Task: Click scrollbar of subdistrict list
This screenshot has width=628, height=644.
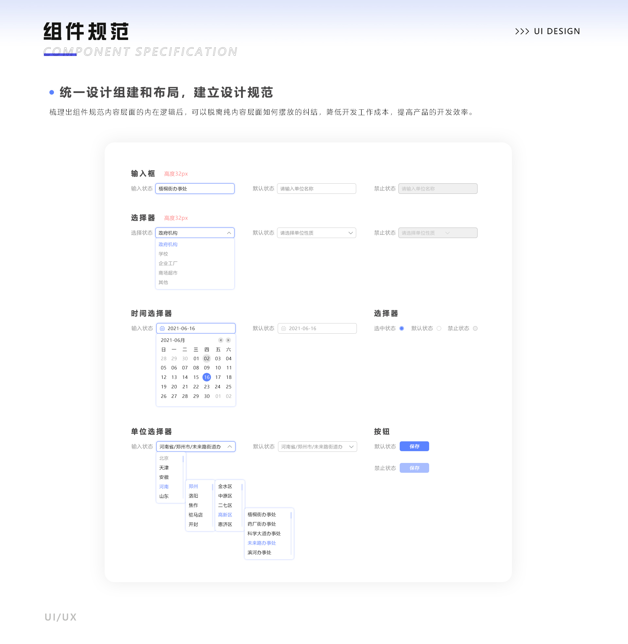Action: (x=291, y=516)
